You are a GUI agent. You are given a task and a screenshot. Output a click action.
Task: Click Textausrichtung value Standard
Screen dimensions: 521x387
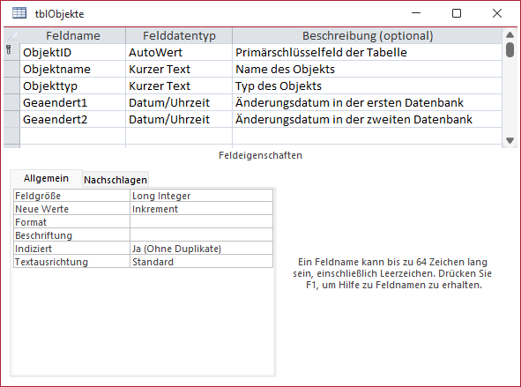[201, 262]
